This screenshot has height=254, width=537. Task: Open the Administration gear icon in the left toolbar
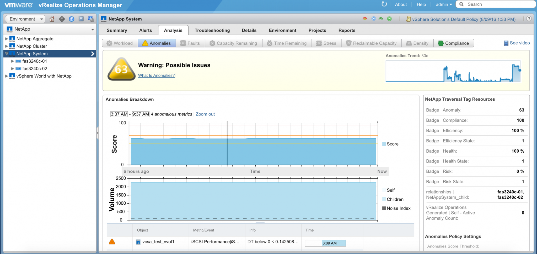[91, 19]
